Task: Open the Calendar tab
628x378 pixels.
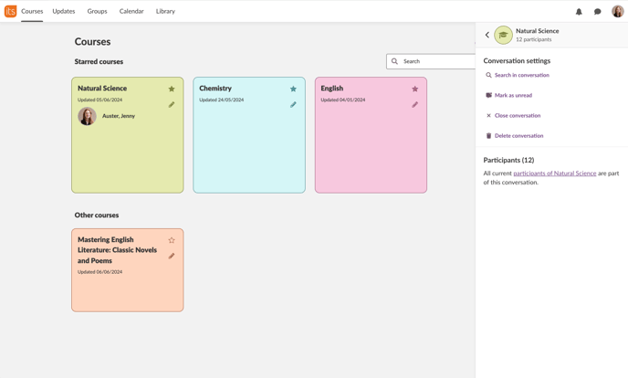Action: pyautogui.click(x=131, y=11)
